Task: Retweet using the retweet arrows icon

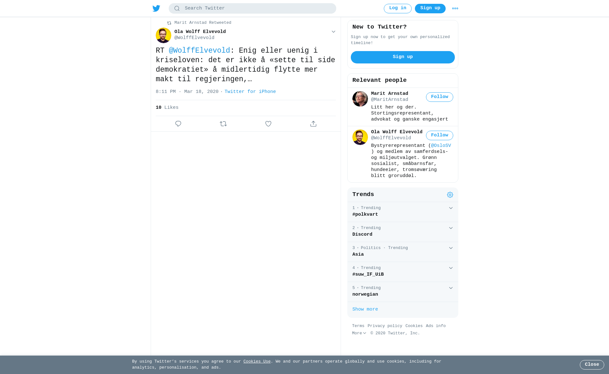Action: (223, 124)
